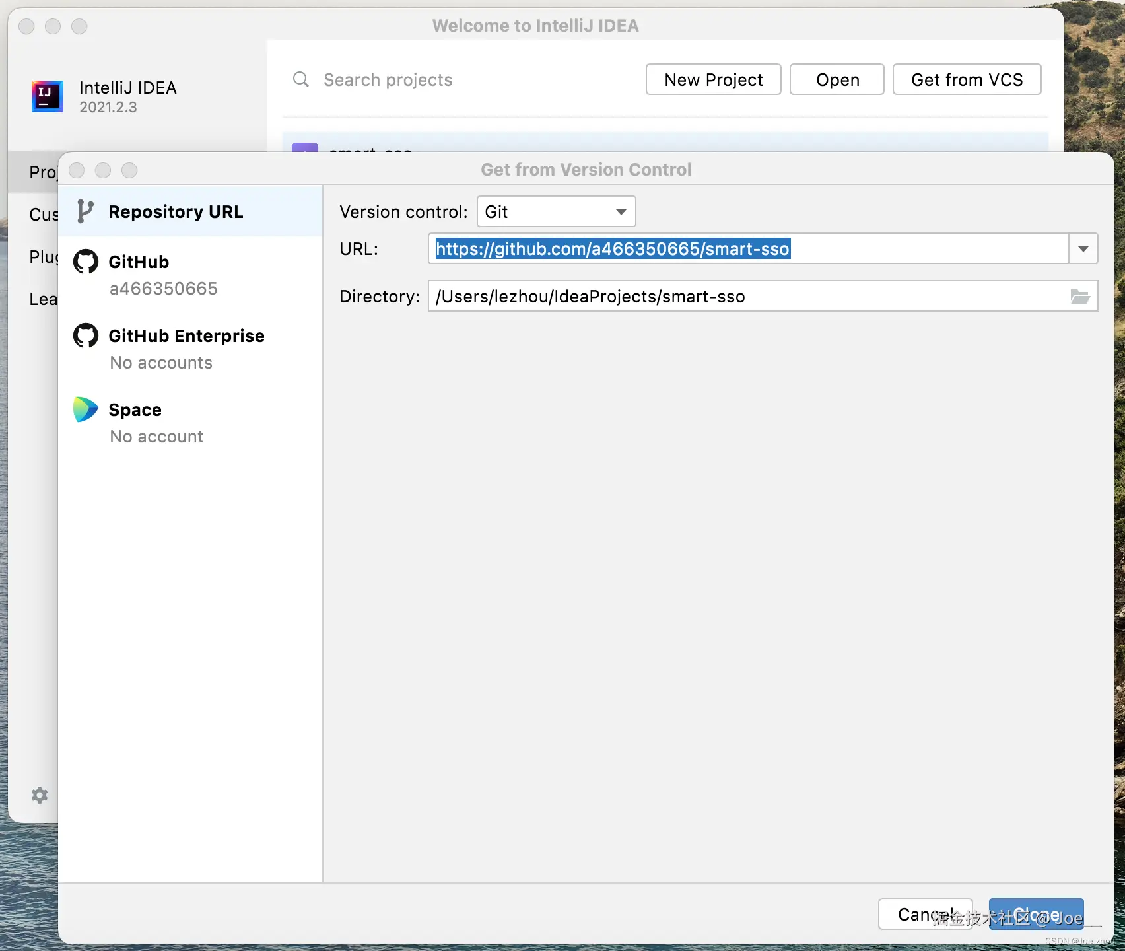The height and width of the screenshot is (951, 1125).
Task: Click the IntelliJ IDEA logo icon
Action: pos(48,96)
